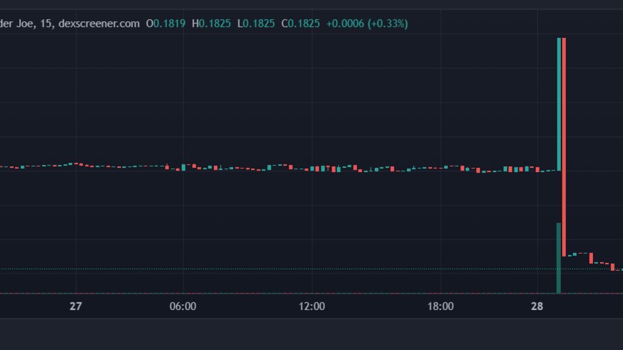The image size is (623, 350).
Task: Click the low price value L0.1825
Action: 255,23
